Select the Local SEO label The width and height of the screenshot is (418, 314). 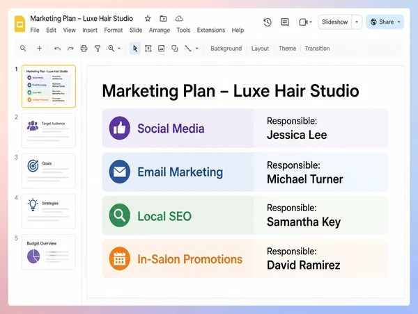(x=164, y=216)
